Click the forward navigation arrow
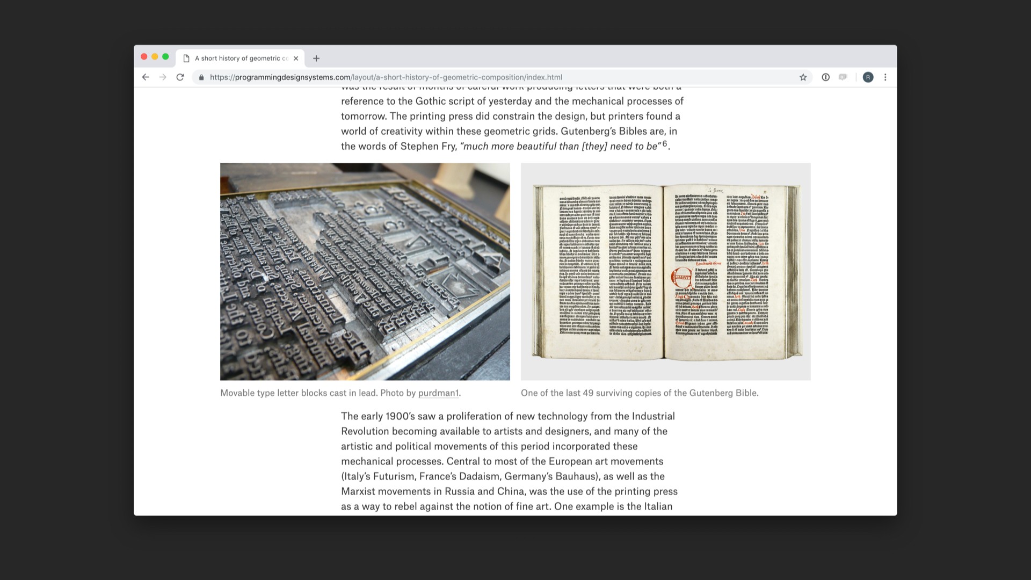 [x=163, y=77]
